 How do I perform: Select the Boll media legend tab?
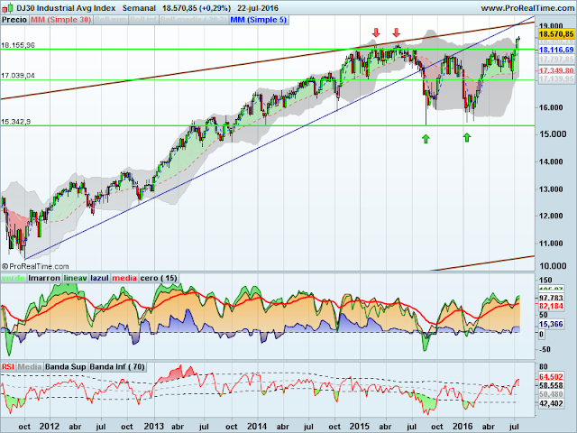[194, 20]
